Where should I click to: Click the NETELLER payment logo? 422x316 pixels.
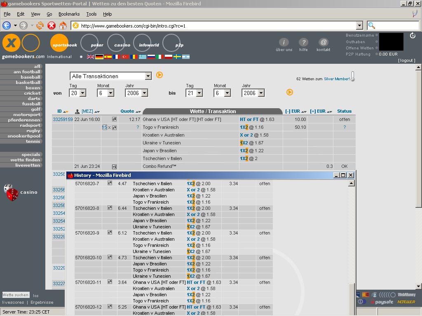click(406, 302)
